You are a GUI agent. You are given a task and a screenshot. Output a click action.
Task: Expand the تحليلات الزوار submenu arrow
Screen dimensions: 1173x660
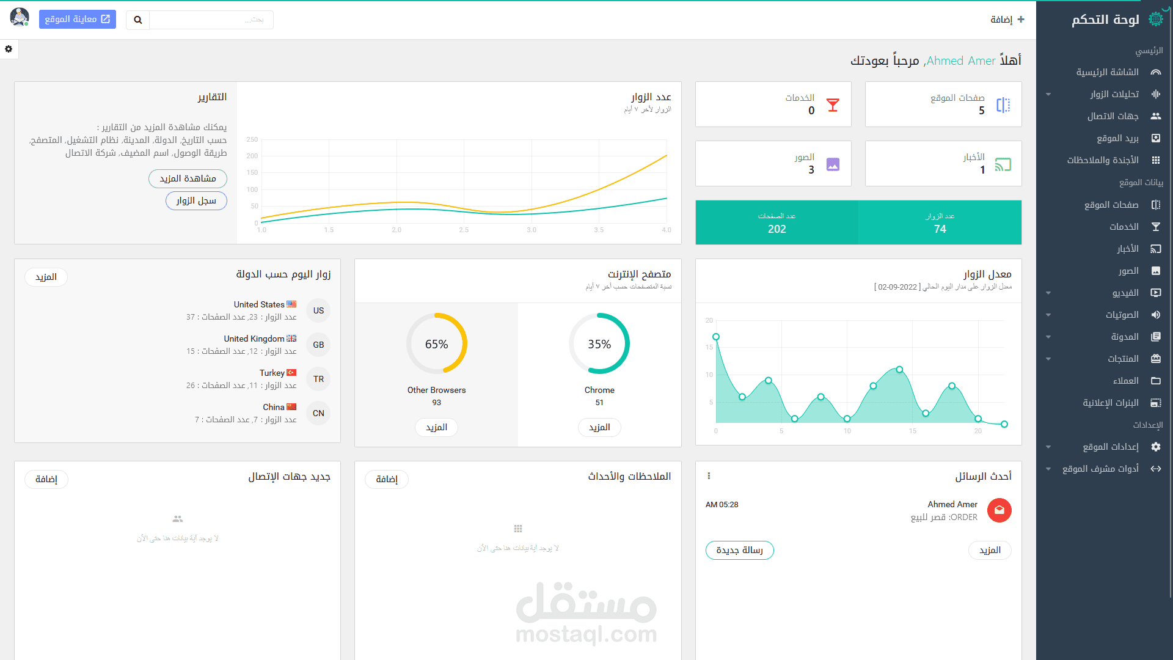(1048, 94)
